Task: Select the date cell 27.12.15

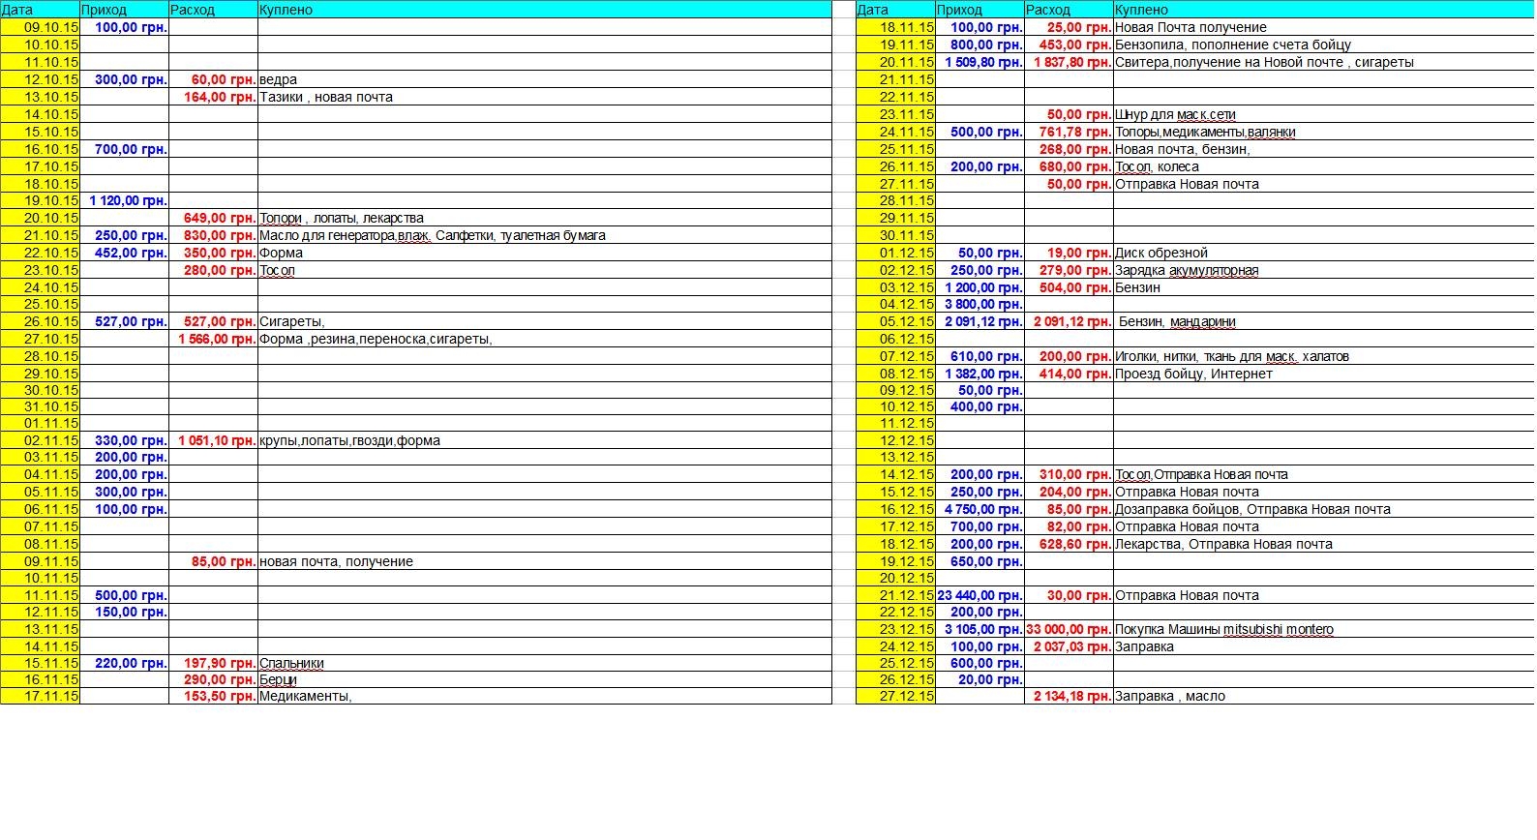Action: click(x=896, y=697)
